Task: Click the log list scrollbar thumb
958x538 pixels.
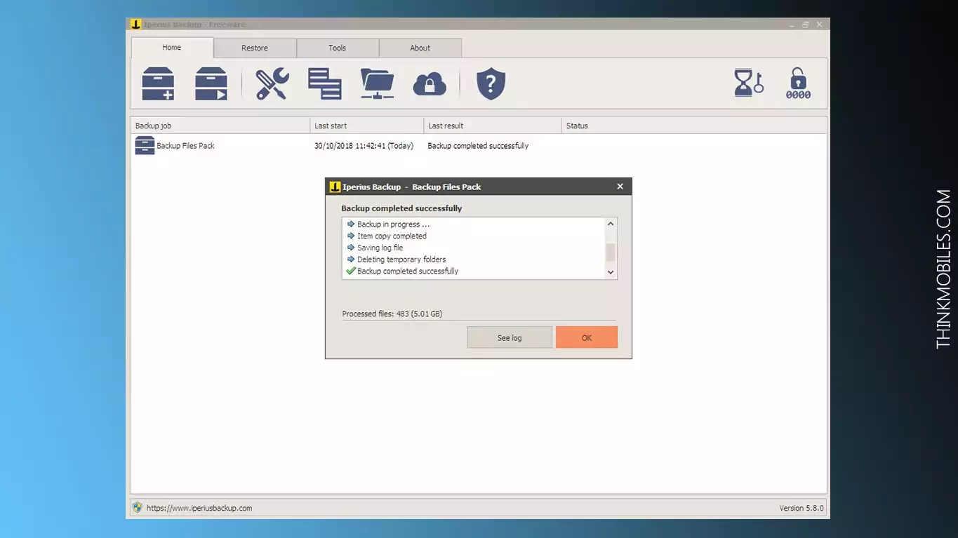Action: (611, 253)
